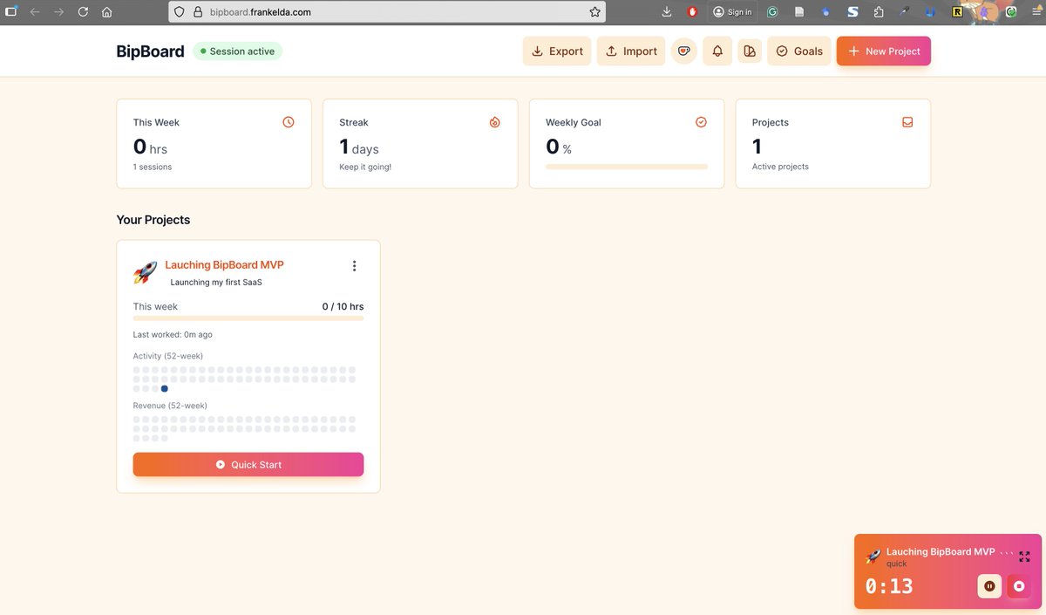Click the sidebar toggle icon
1046x615 pixels.
[11, 12]
